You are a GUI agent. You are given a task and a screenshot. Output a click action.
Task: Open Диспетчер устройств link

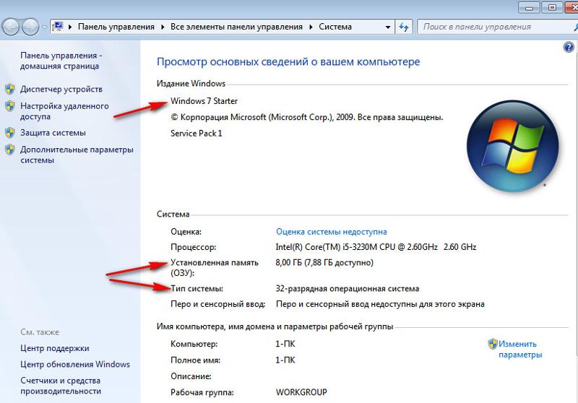pos(61,89)
